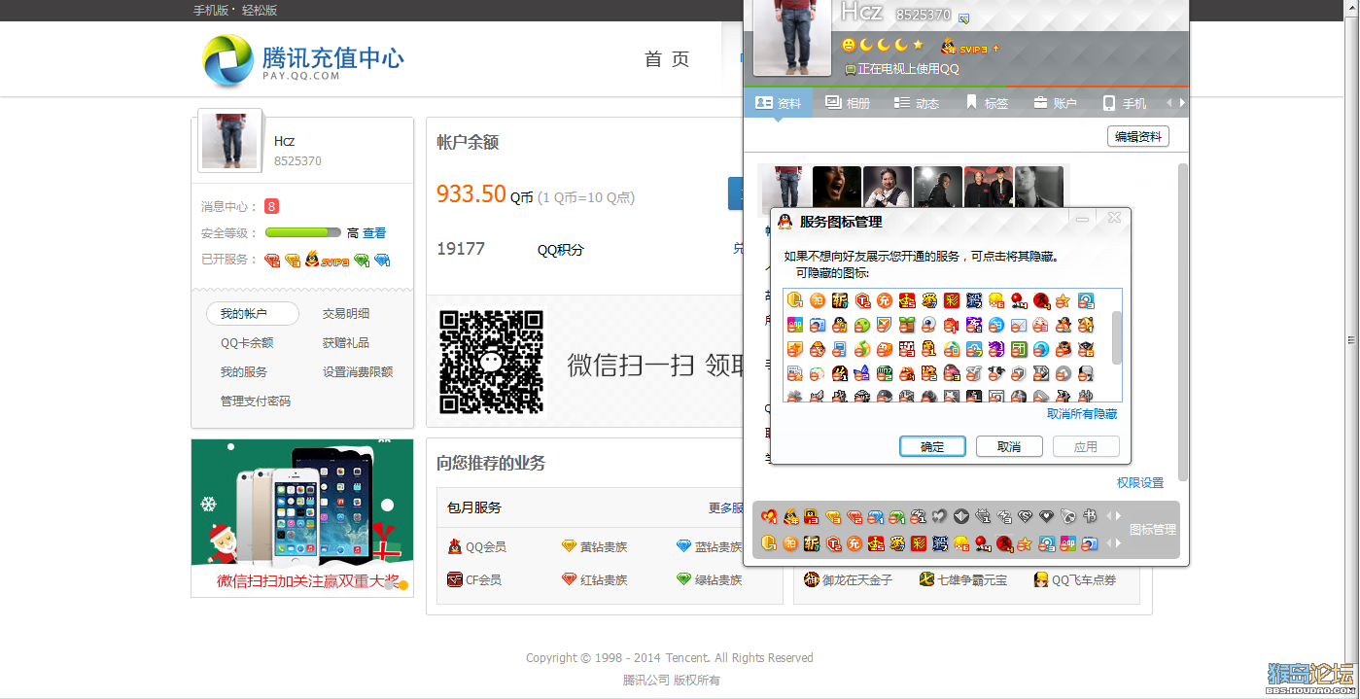This screenshot has width=1360, height=699.
Task: Toggle the gold G icon in the service icon dialog
Action: pyautogui.click(x=794, y=300)
